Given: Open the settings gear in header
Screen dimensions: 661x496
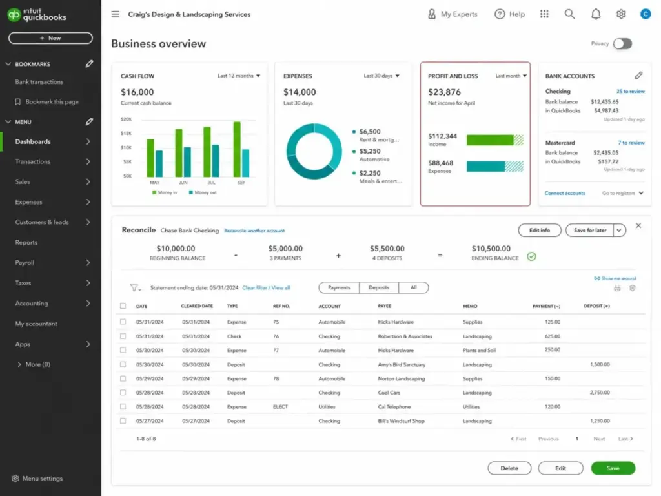Looking at the screenshot, I should point(621,14).
